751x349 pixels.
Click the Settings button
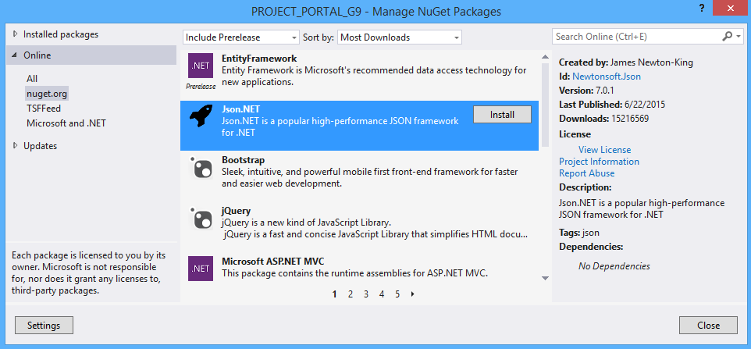pyautogui.click(x=44, y=325)
